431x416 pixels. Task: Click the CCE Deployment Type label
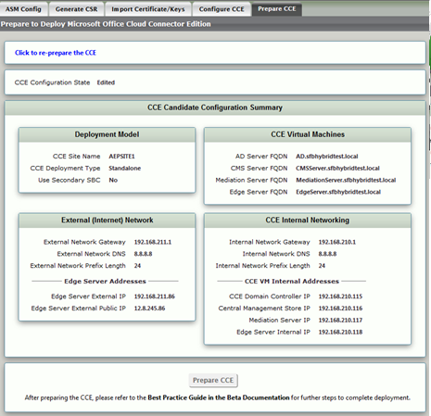click(65, 168)
